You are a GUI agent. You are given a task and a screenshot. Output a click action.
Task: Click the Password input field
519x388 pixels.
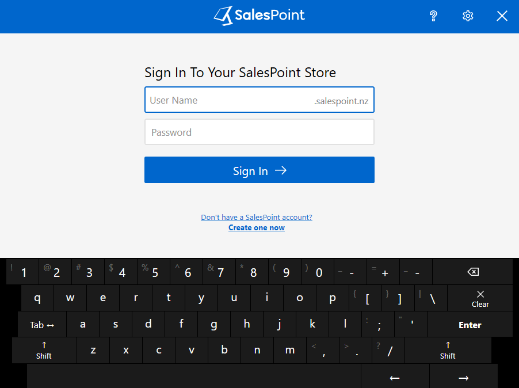[x=259, y=132]
